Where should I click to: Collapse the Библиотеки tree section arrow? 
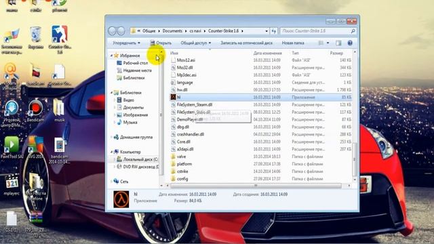coord(111,93)
